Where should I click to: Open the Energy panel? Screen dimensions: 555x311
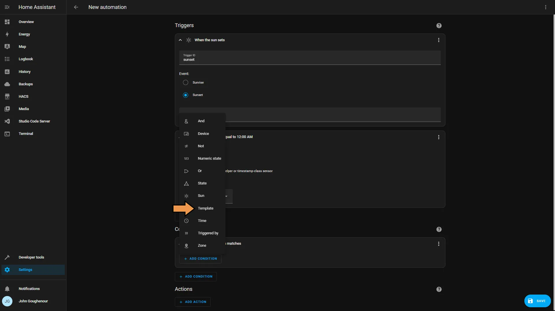click(33, 34)
